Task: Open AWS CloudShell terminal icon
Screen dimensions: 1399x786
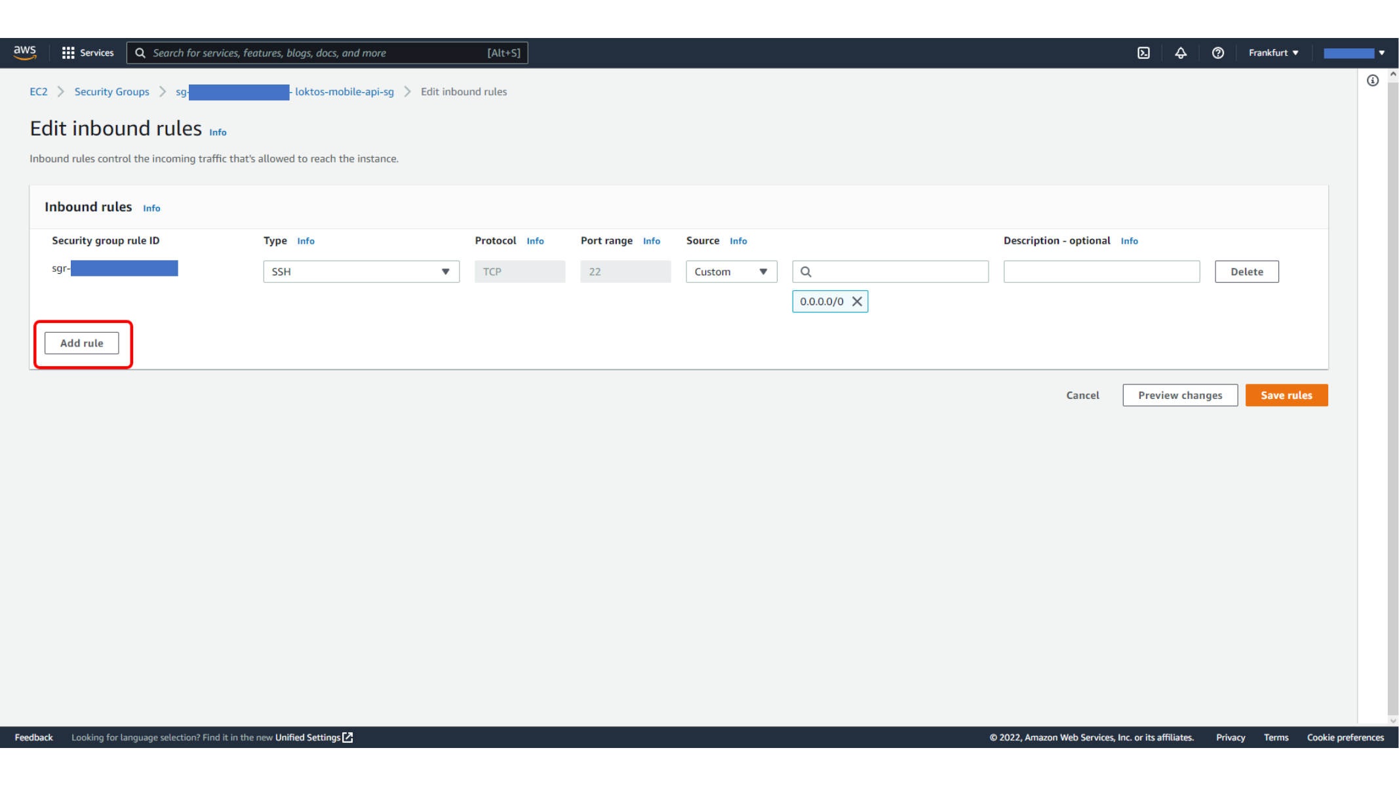Action: click(1143, 53)
